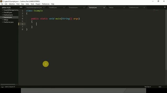Close Add.py from the sidebar
The height and width of the screenshot is (93, 167).
2,20
